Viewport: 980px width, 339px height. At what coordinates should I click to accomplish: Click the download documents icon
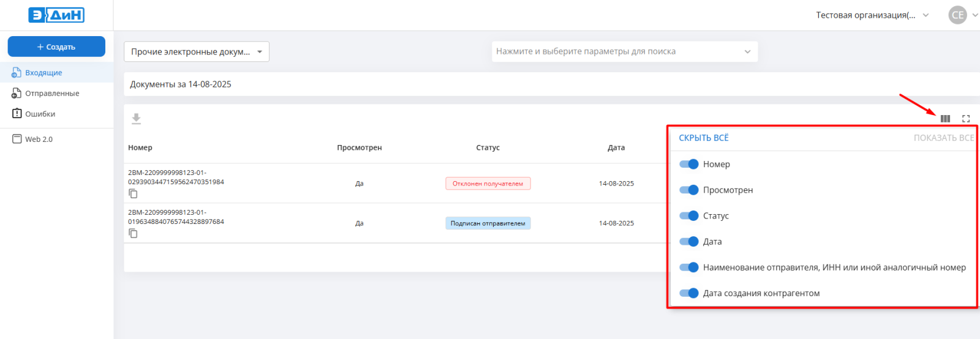[x=136, y=119]
